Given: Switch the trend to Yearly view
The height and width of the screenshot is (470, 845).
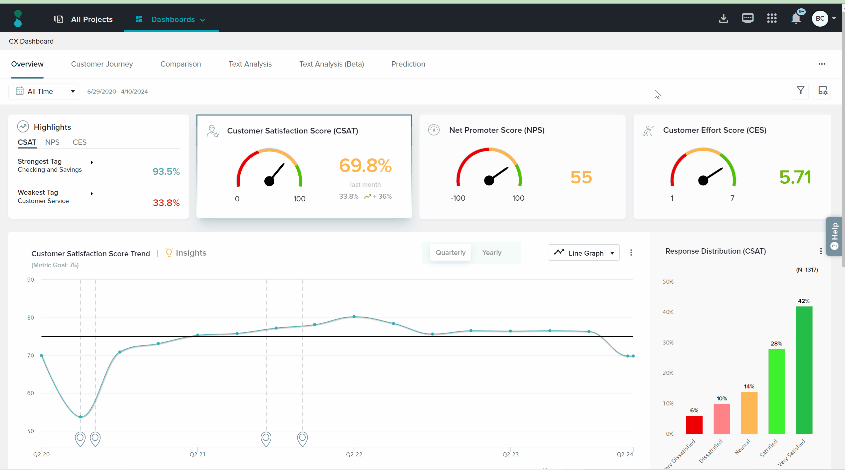Looking at the screenshot, I should (491, 253).
